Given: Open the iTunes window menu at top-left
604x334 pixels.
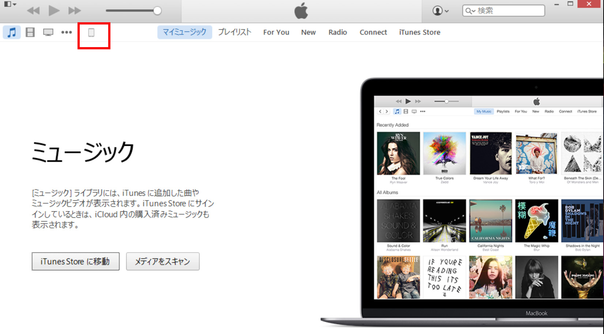Looking at the screenshot, I should [x=10, y=4].
